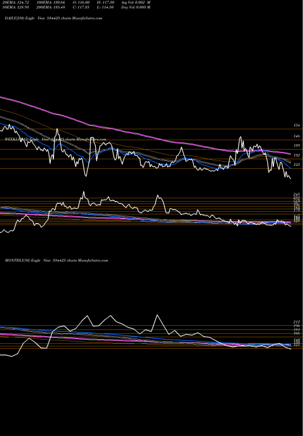Click the low price L: 114.50
The width and height of the screenshot is (303, 436).
105,7
